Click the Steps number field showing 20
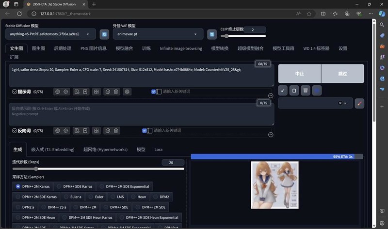Screen dimensions: 388x229 click(x=173, y=163)
